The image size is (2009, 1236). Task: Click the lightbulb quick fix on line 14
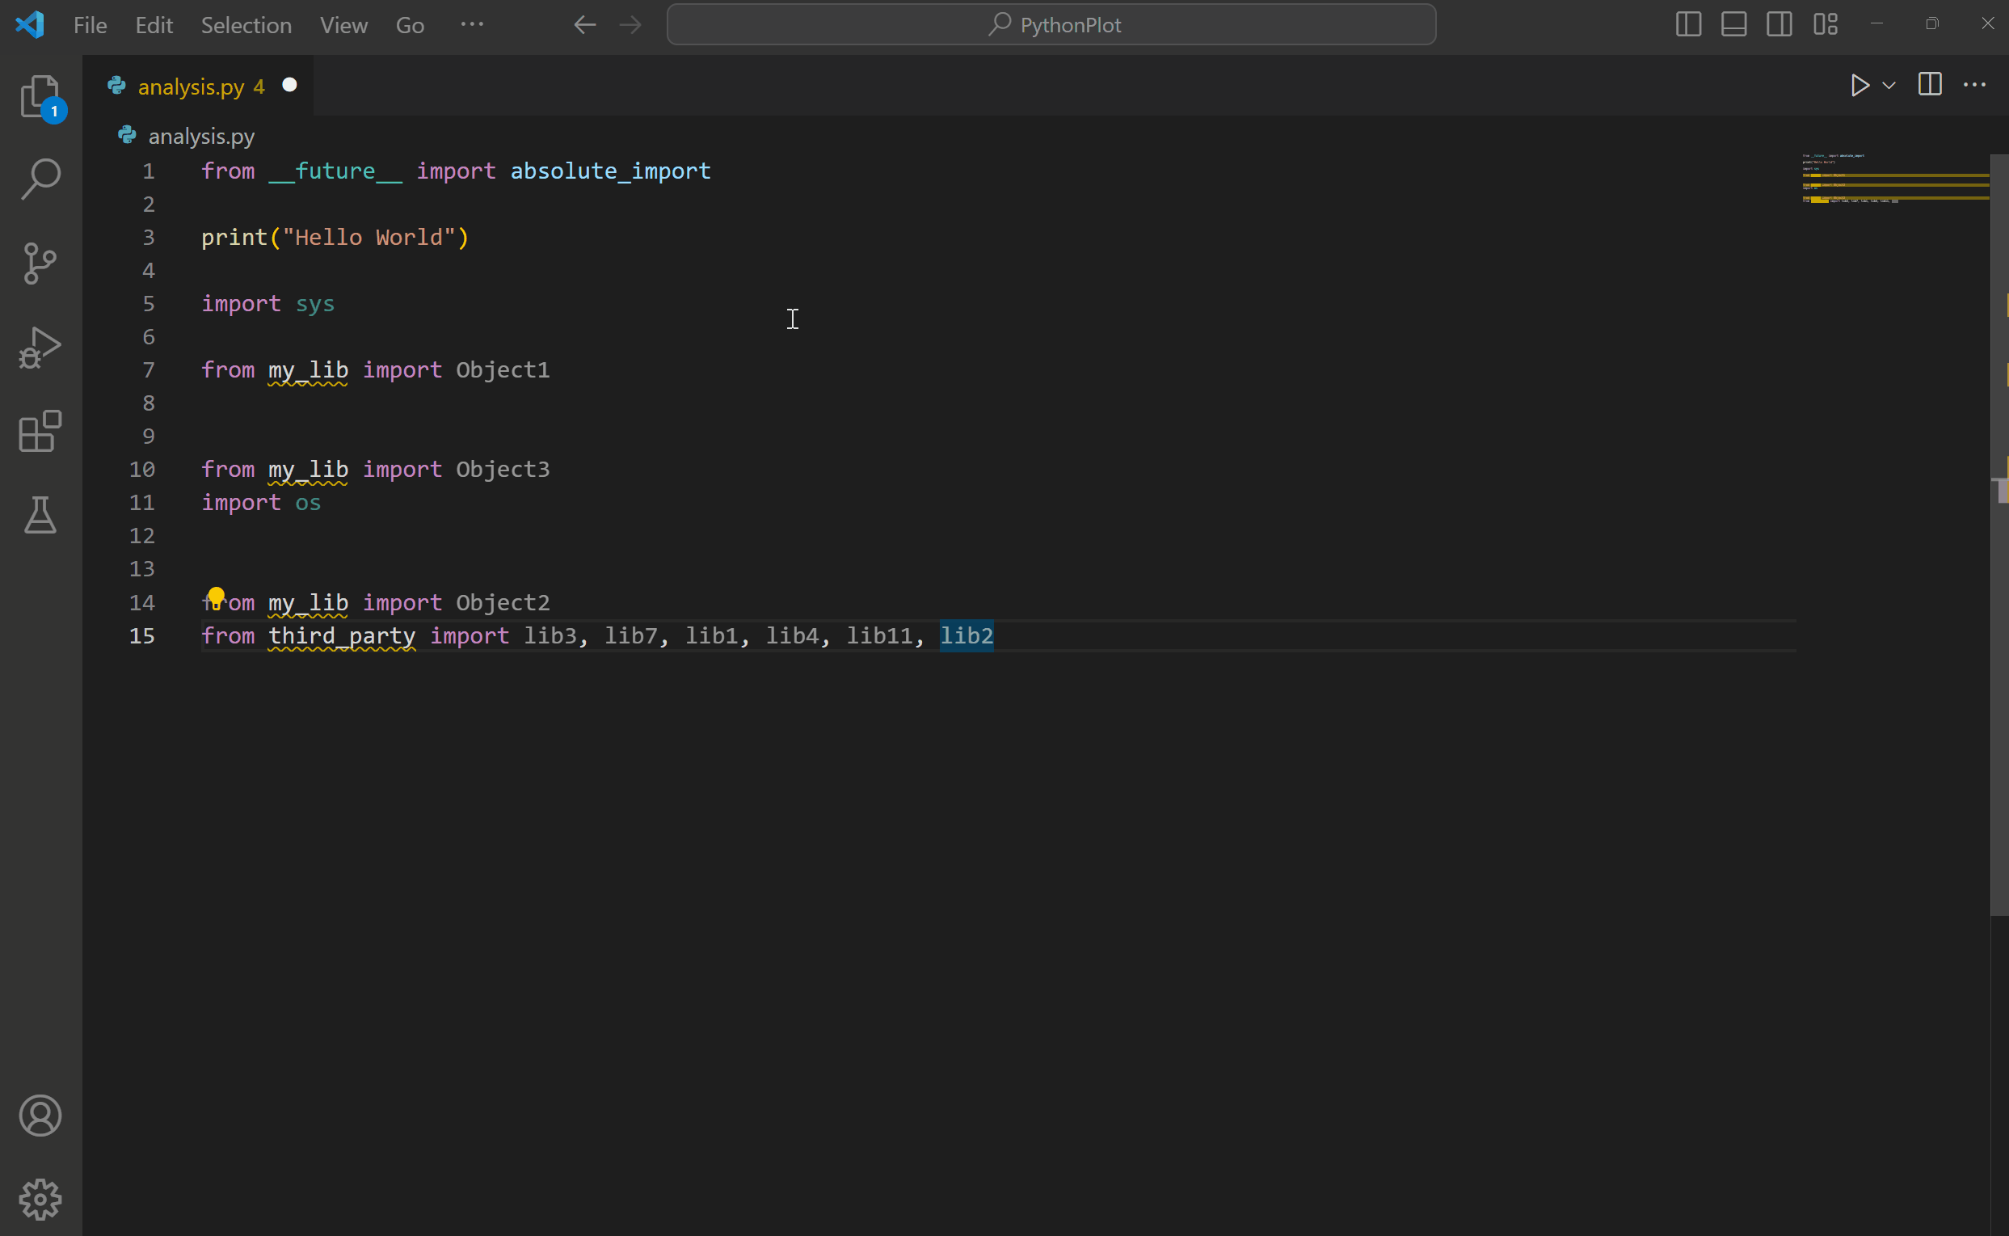pyautogui.click(x=217, y=596)
